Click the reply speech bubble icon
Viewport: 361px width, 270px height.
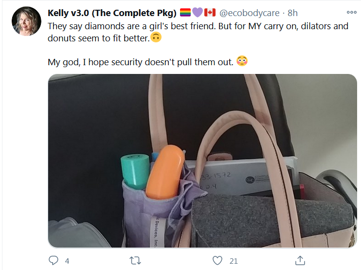pyautogui.click(x=54, y=260)
